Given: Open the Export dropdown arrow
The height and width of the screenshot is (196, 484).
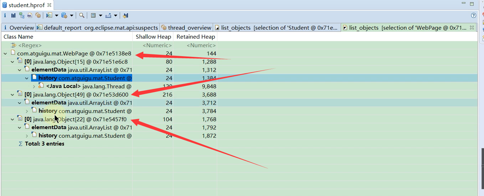Looking at the screenshot, I should [115, 15].
